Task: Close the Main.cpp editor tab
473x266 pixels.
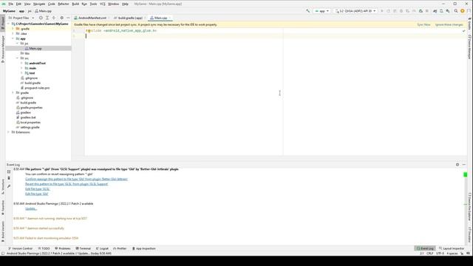Action: click(170, 18)
